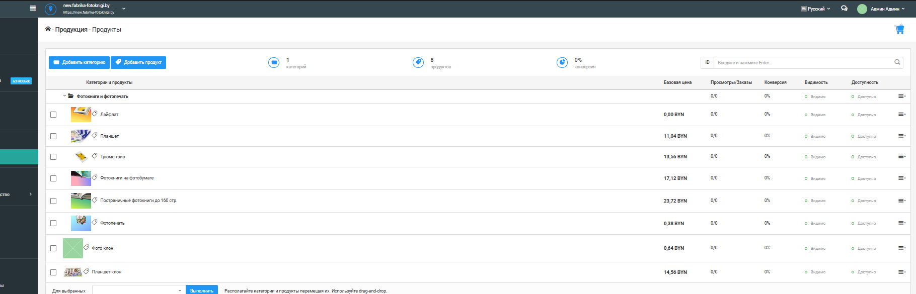Click the 23,72 BYN price
This screenshot has height=294, width=916.
click(675, 201)
